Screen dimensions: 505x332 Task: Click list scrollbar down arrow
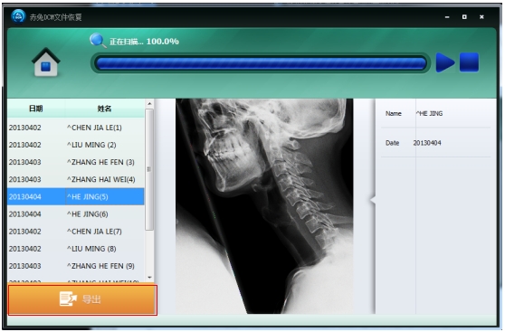click(149, 277)
